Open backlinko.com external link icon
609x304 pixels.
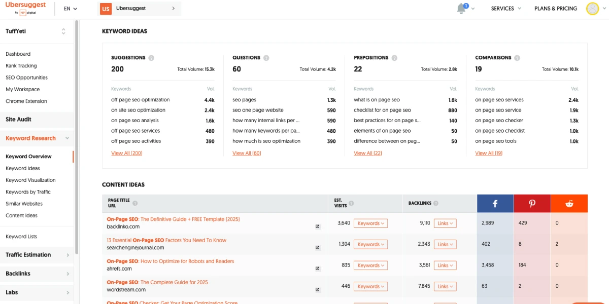click(318, 226)
